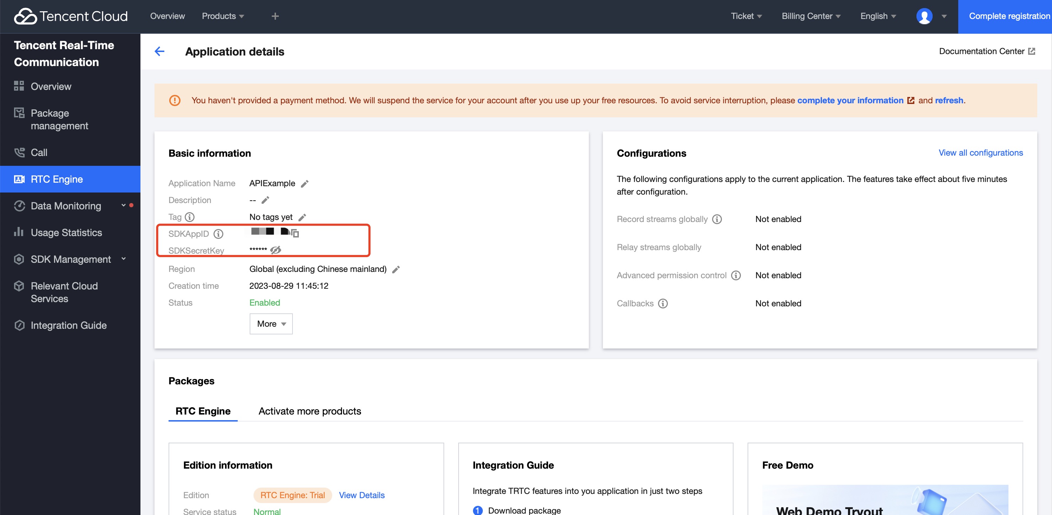
Task: Click the Tencent Cloud logo
Action: [71, 17]
